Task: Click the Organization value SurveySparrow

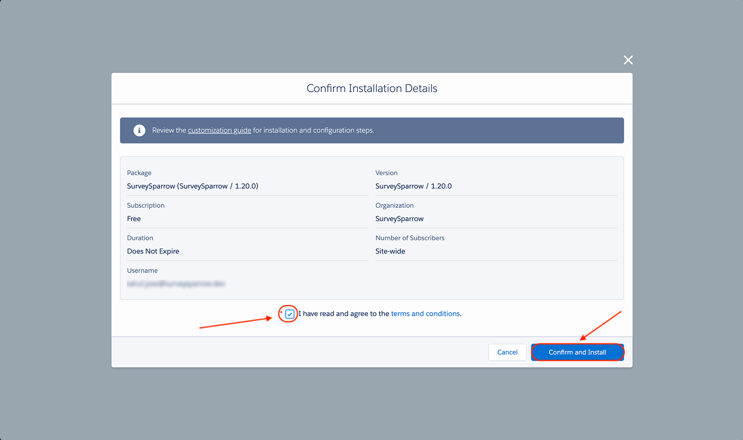Action: coord(399,219)
